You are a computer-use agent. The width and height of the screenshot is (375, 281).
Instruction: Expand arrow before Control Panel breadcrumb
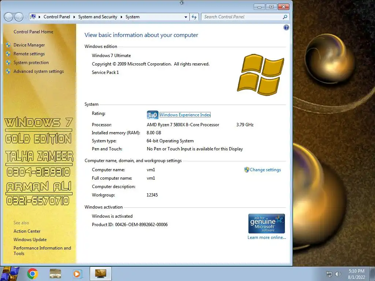(x=39, y=17)
